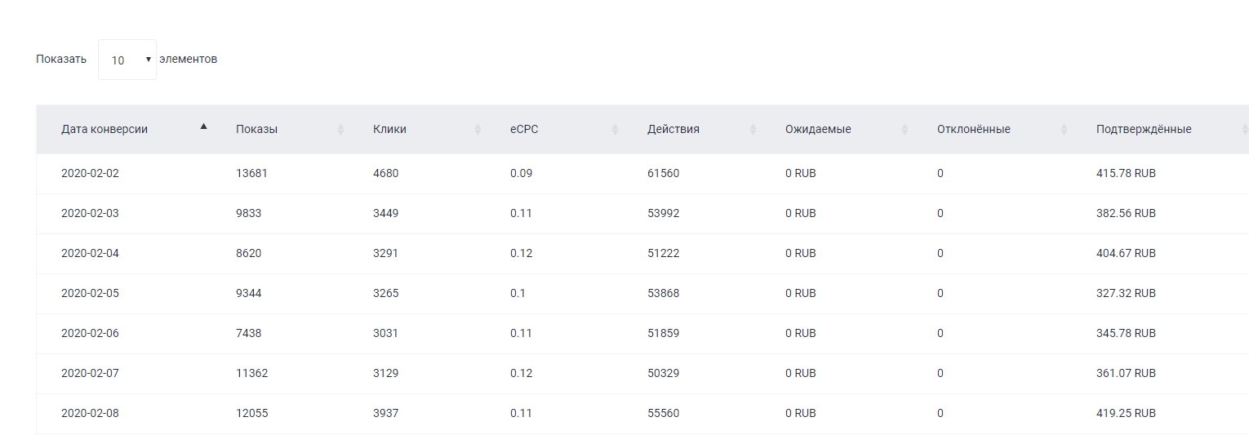Screen dimensions: 1249x435
Task: Select the Дата конверсии column header
Action: click(x=104, y=129)
